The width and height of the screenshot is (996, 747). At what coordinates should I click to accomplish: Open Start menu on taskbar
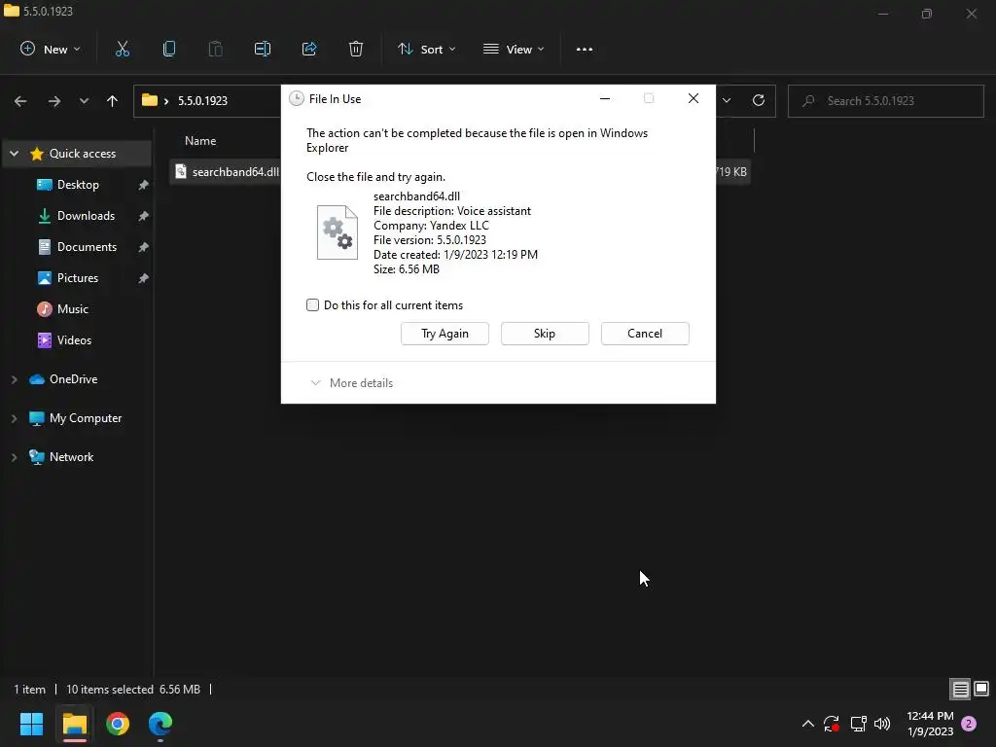click(31, 724)
